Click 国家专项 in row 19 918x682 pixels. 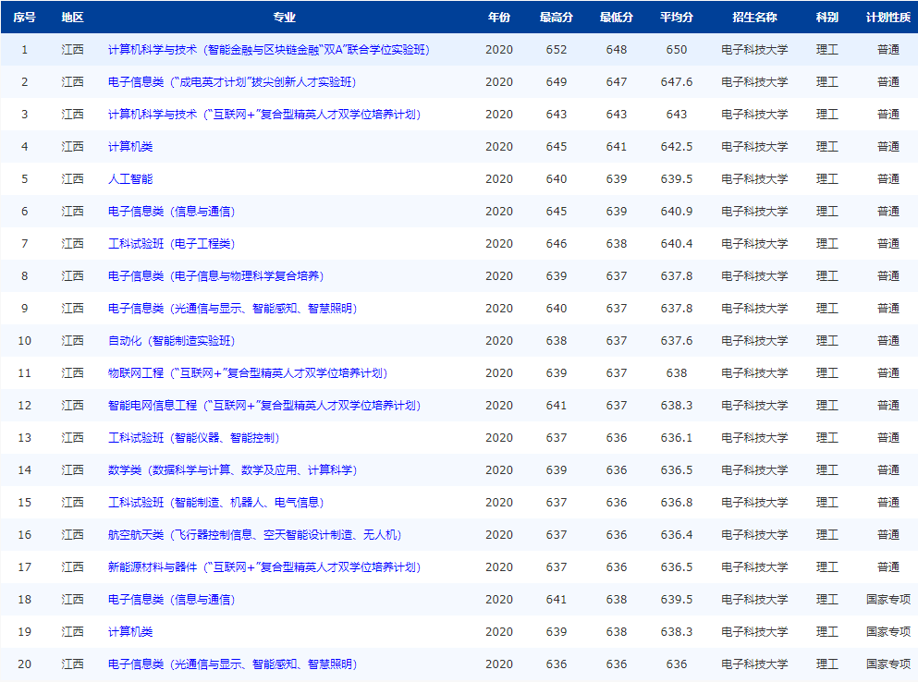pyautogui.click(x=888, y=632)
